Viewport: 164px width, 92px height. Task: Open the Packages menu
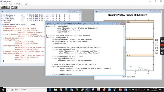point(12,4)
